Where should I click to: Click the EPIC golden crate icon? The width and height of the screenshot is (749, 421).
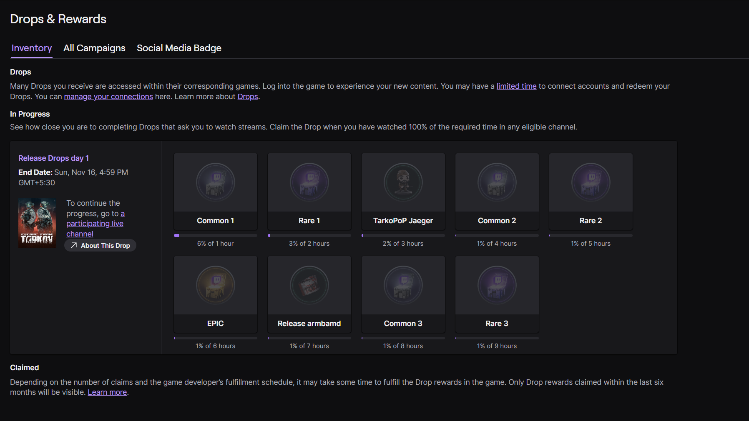(x=215, y=285)
